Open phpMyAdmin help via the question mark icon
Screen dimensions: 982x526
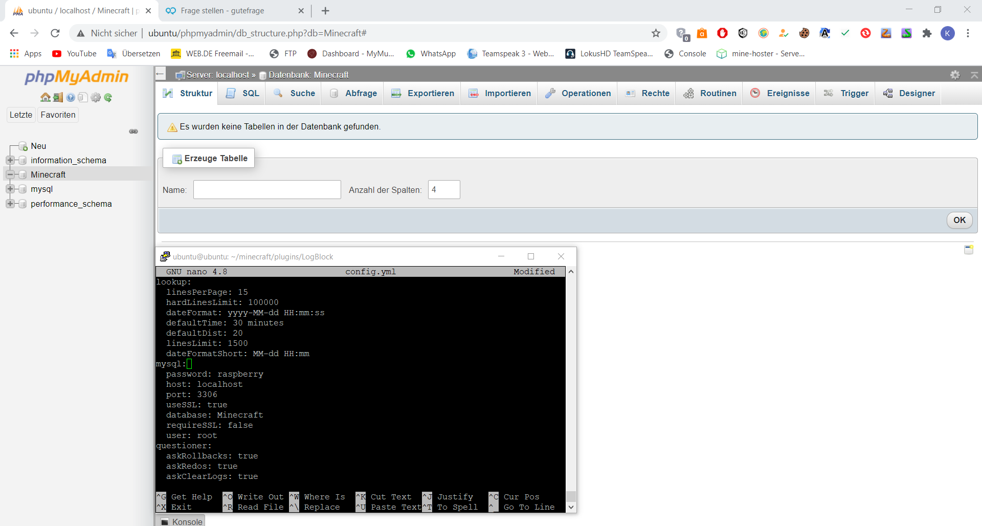[x=70, y=97]
